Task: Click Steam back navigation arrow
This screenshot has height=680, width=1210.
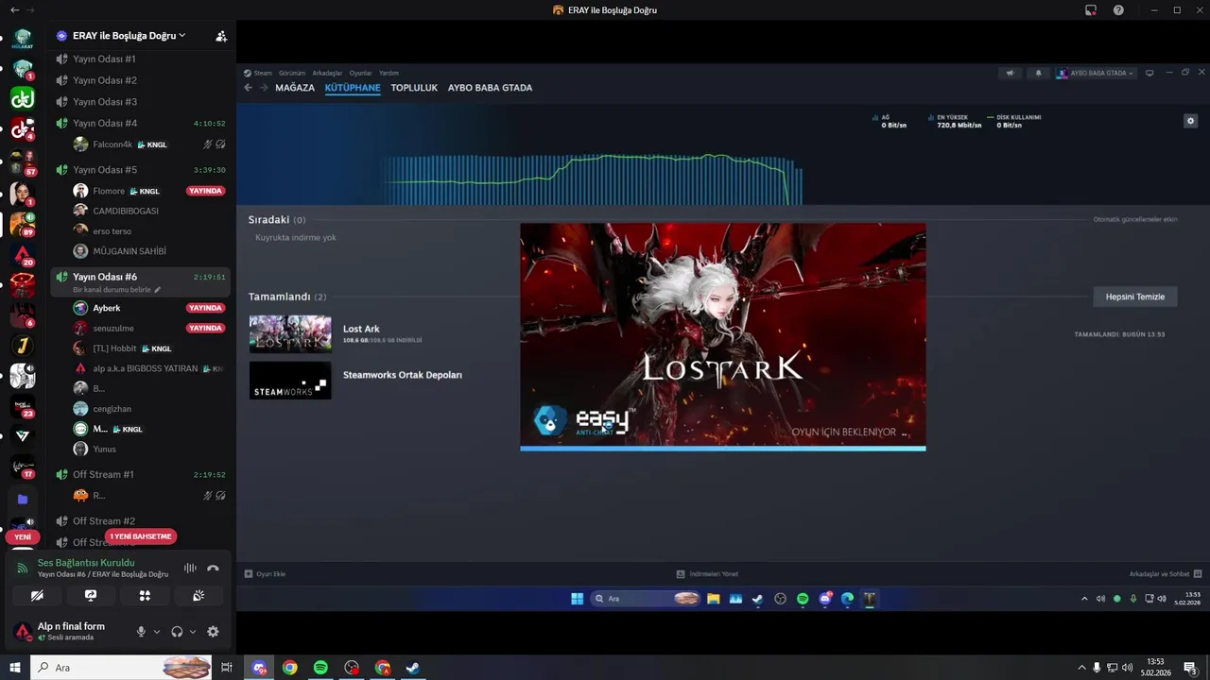Action: 248,88
